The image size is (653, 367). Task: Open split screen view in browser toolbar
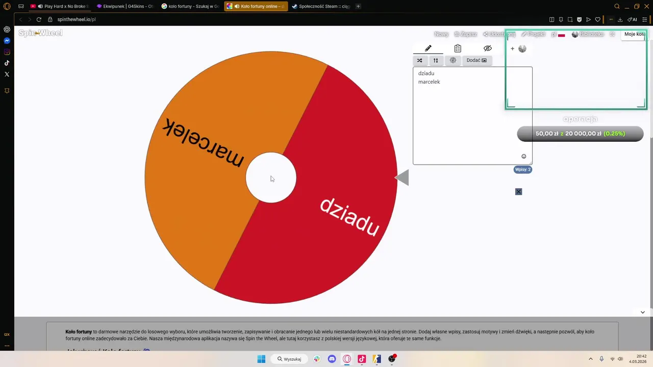pyautogui.click(x=551, y=19)
